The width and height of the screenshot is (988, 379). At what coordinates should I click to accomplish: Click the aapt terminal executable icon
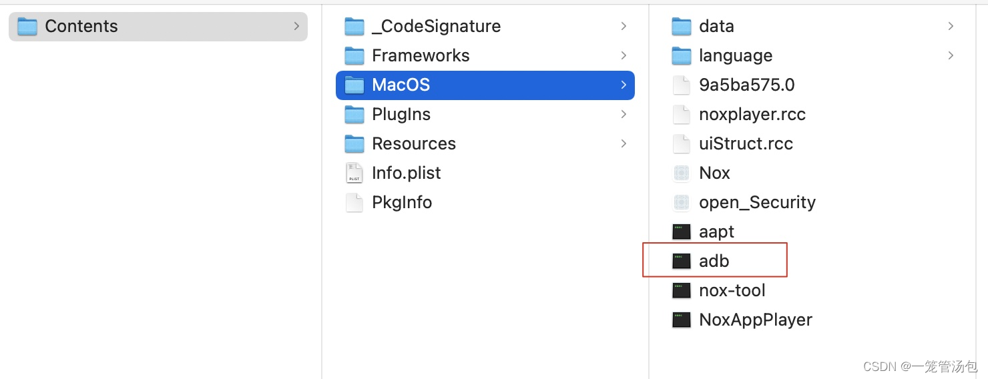tap(681, 232)
